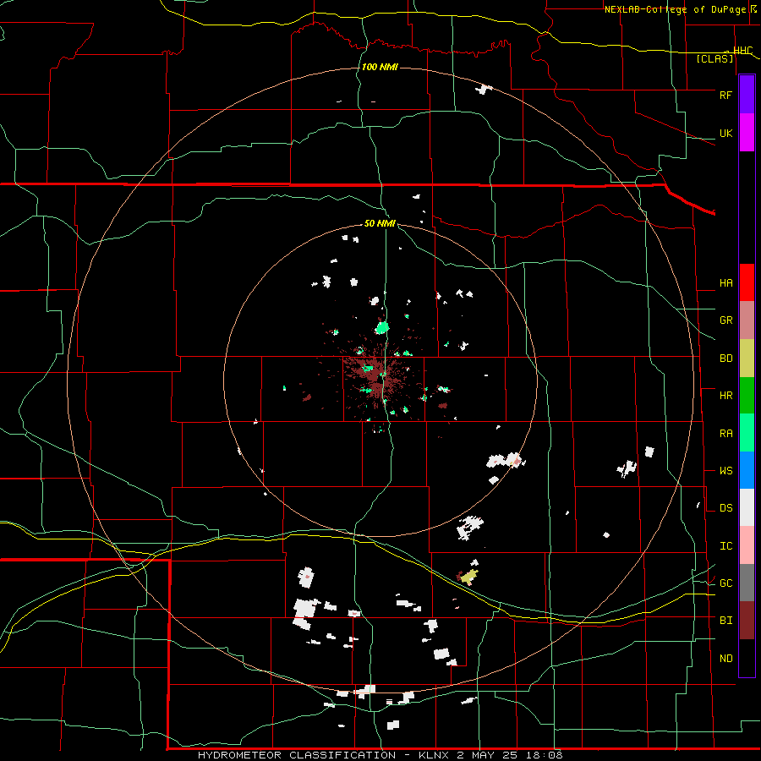Click the HHC product label

click(x=743, y=51)
